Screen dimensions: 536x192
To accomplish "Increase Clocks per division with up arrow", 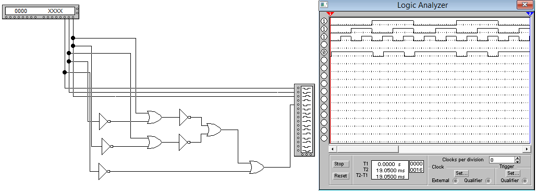I will 517,158.
